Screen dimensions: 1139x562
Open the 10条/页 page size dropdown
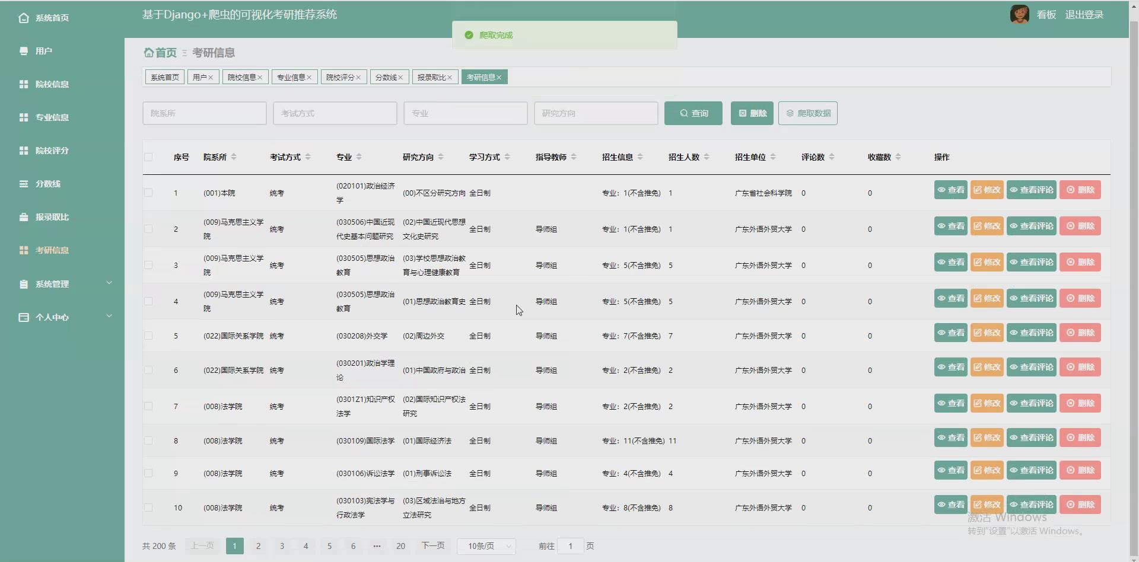487,546
